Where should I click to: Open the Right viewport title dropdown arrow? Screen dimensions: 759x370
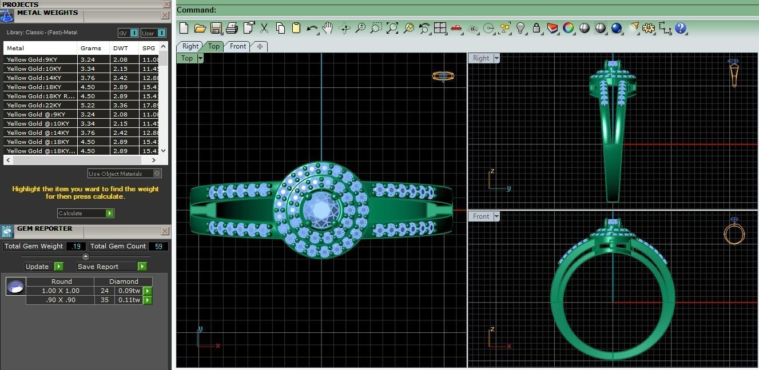click(x=496, y=58)
